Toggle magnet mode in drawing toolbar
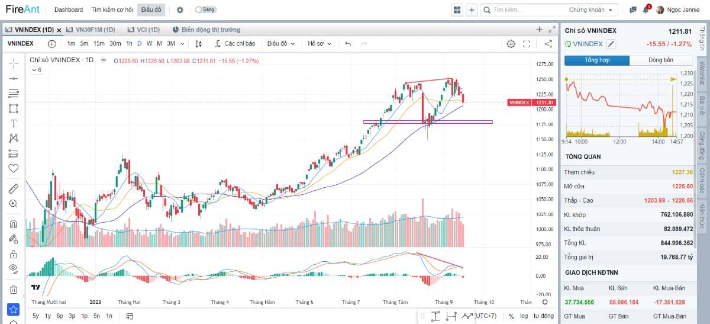 [13, 224]
